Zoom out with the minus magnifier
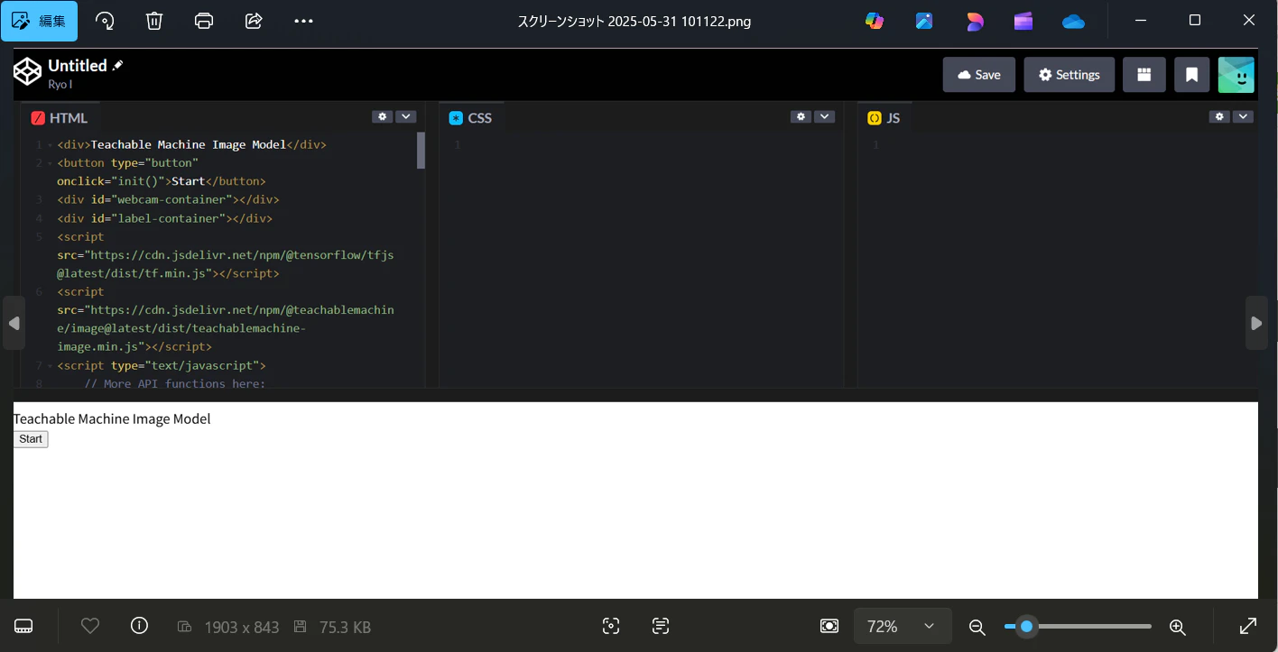This screenshot has height=652, width=1278. click(x=977, y=627)
